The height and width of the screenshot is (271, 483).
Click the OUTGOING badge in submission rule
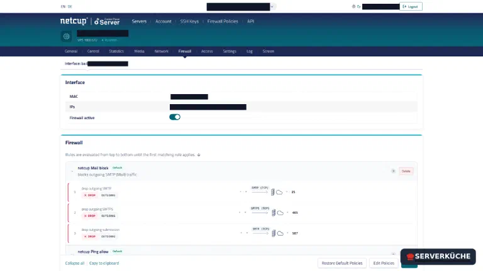tap(108, 236)
